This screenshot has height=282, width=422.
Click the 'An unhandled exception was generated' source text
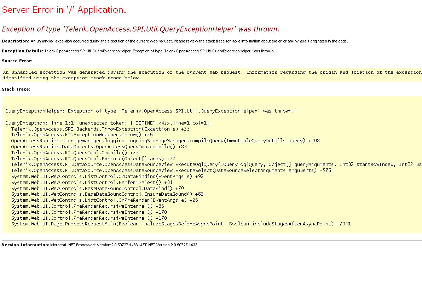pyautogui.click(x=212, y=73)
